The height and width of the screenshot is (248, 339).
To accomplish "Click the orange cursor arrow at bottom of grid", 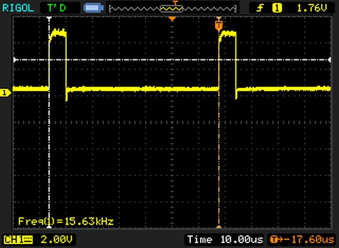I will (219, 225).
